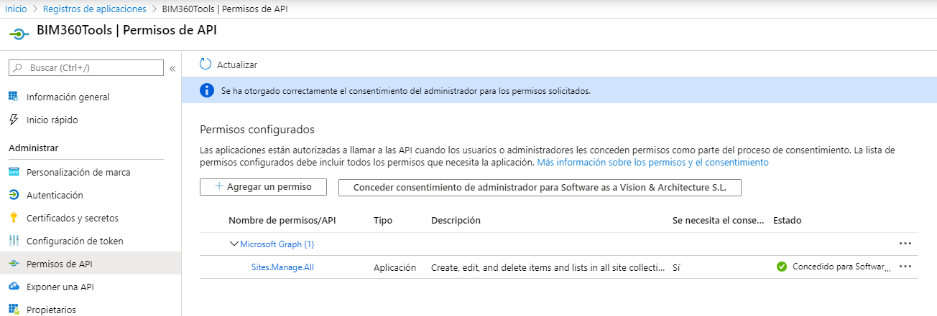
Task: Open Personalización de marca menu item
Action: [x=78, y=172]
